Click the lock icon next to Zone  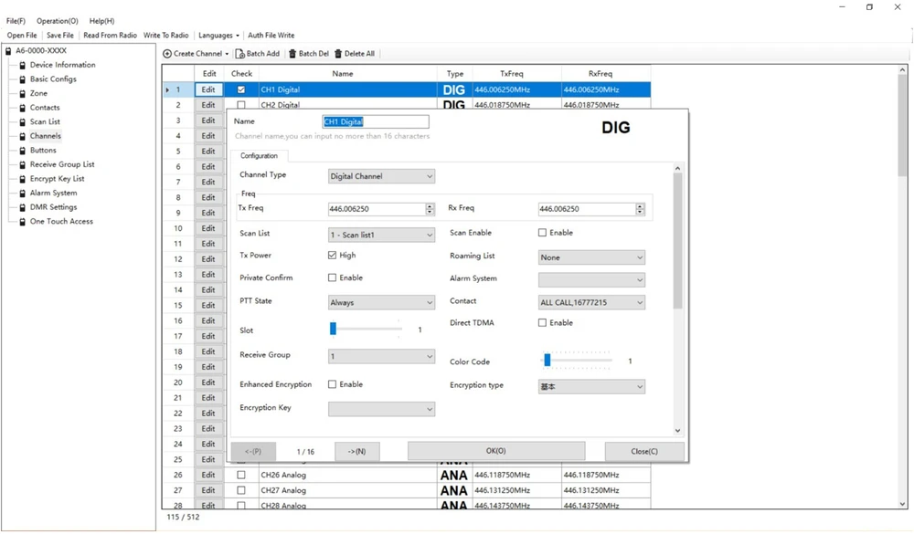[23, 93]
